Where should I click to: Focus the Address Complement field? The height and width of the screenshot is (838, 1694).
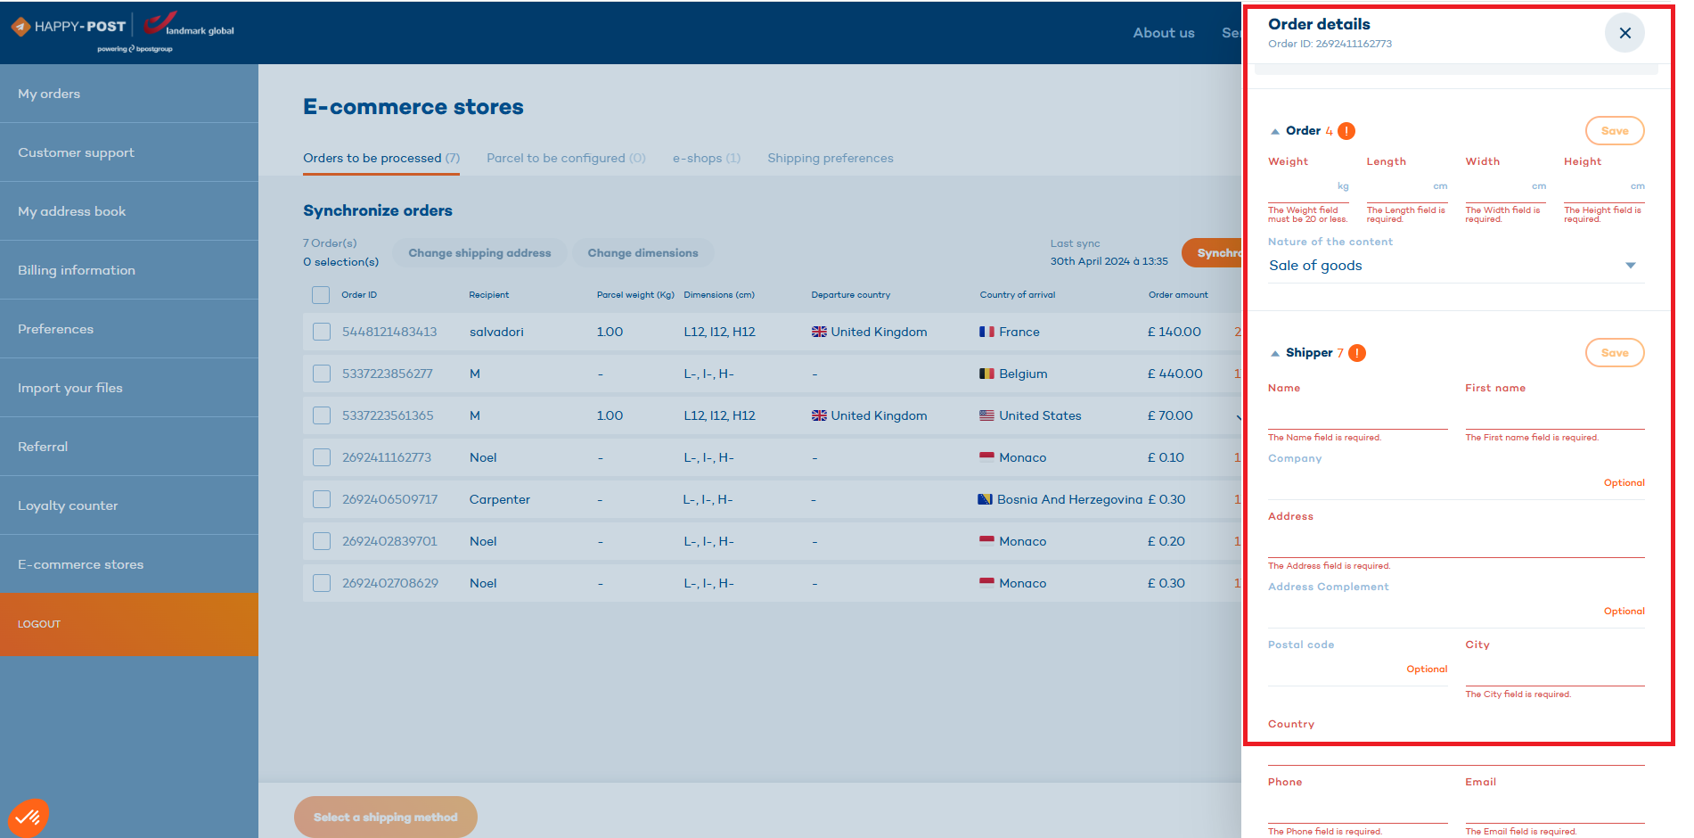coord(1456,612)
